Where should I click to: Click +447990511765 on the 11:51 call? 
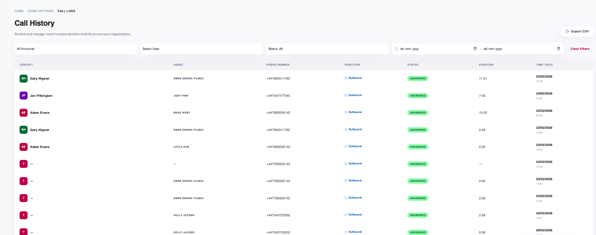click(x=278, y=79)
